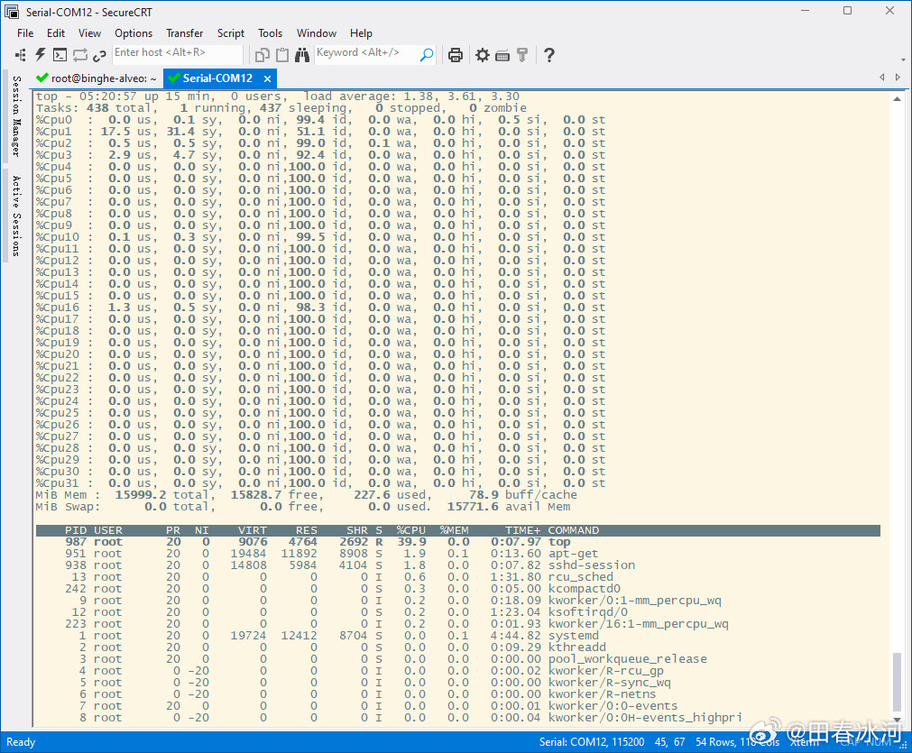Click the Paste clipboard icon
The height and width of the screenshot is (753, 912).
(282, 55)
